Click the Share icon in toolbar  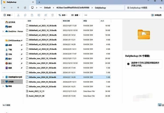(46, 15)
